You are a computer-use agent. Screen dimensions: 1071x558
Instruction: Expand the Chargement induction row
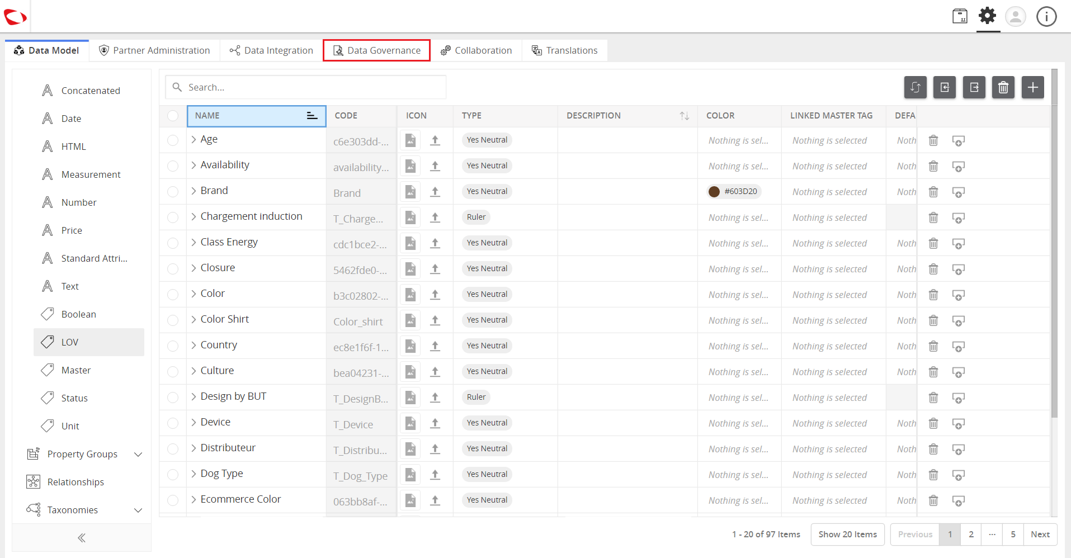click(x=194, y=216)
